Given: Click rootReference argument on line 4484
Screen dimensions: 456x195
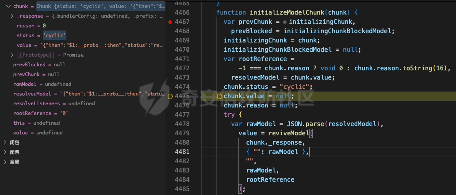Looking at the screenshot, I should click(270, 180).
